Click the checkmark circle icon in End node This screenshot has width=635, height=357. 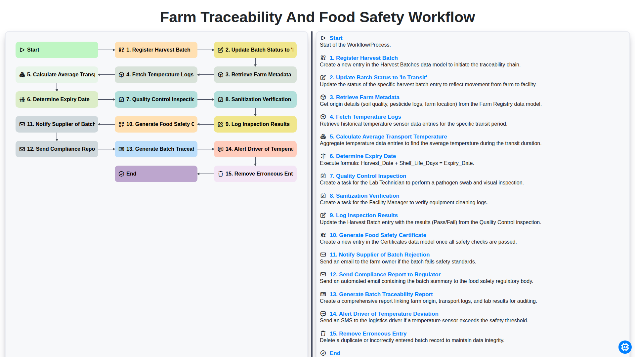point(121,174)
